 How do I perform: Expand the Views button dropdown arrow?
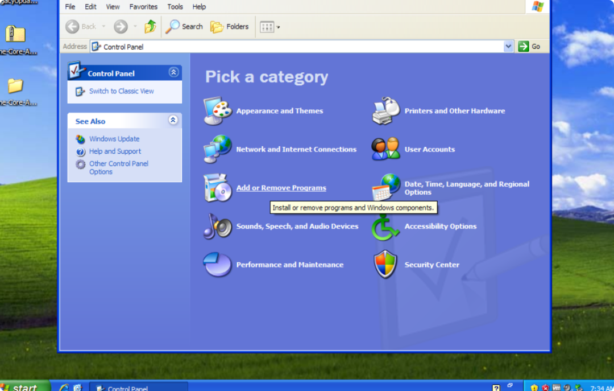click(x=279, y=27)
